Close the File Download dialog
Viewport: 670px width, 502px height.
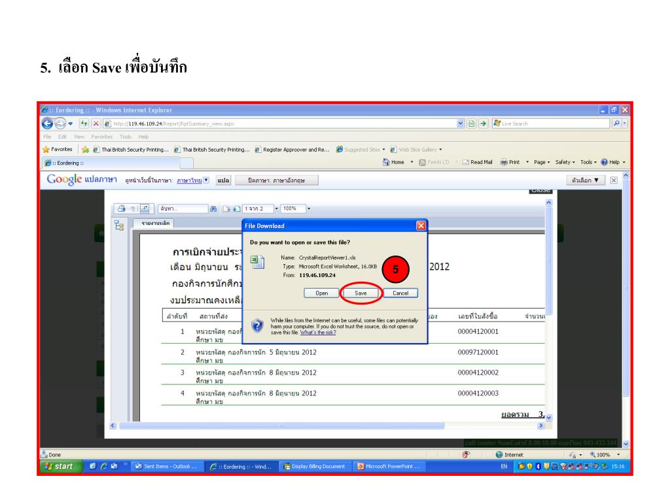[421, 226]
